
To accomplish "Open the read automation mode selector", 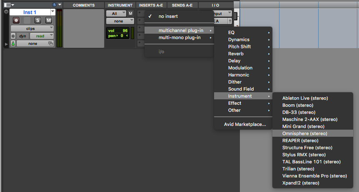I will pyautogui.click(x=42, y=36).
